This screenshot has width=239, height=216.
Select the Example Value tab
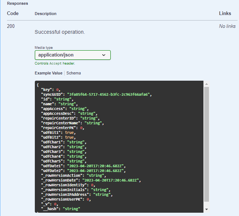pos(48,73)
